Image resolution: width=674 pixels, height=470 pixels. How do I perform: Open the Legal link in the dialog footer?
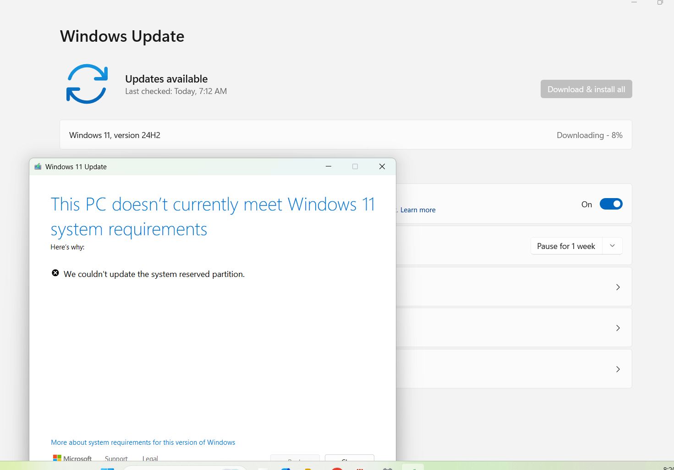(150, 458)
